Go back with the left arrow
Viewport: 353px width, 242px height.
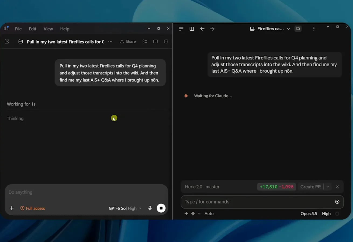(x=202, y=29)
